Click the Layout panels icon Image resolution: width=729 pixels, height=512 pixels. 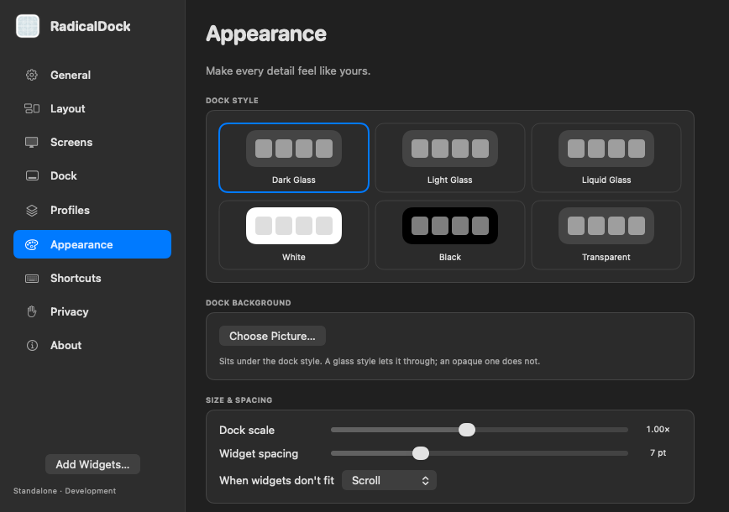32,108
